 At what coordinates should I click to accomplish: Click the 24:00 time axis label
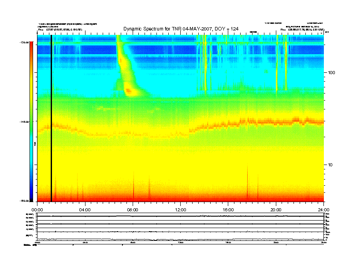pos(323,210)
